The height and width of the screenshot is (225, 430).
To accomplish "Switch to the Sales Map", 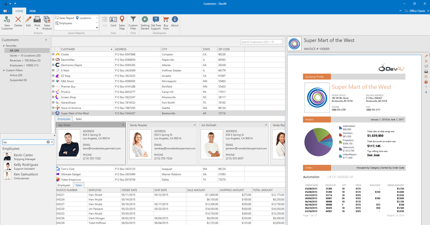I will (122, 22).
